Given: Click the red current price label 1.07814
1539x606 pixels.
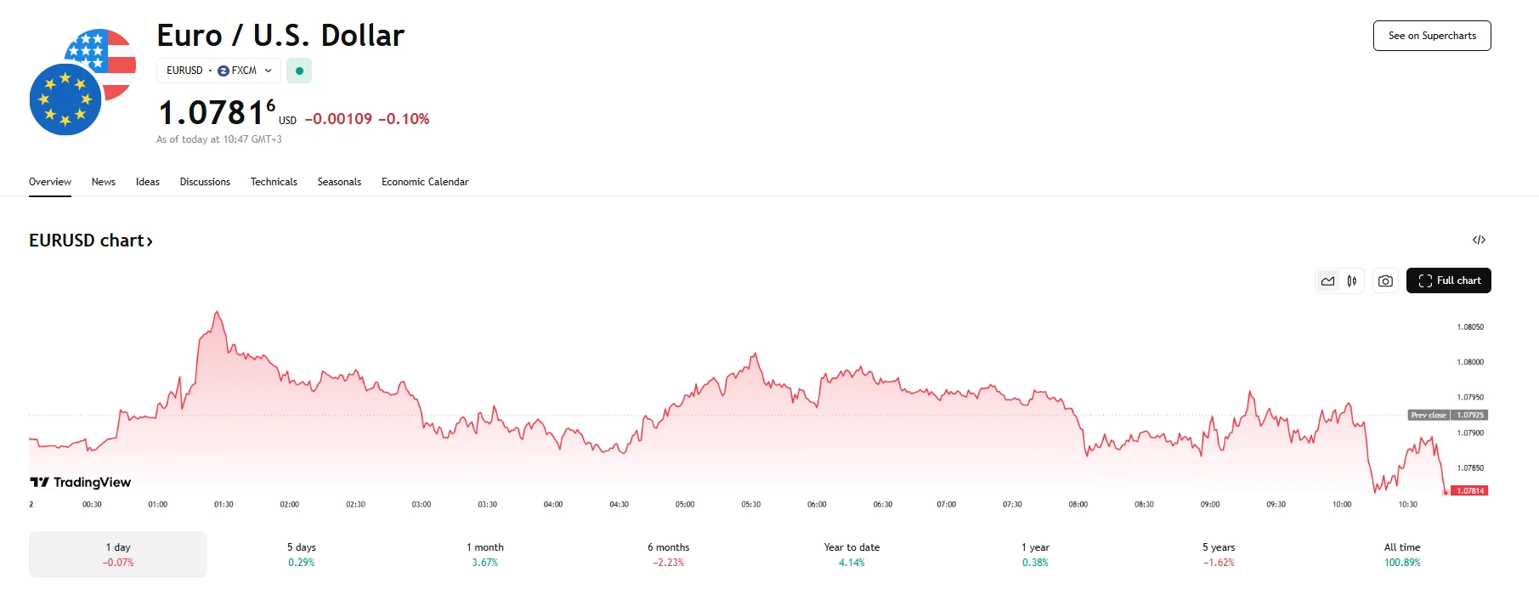Looking at the screenshot, I should pos(1470,490).
